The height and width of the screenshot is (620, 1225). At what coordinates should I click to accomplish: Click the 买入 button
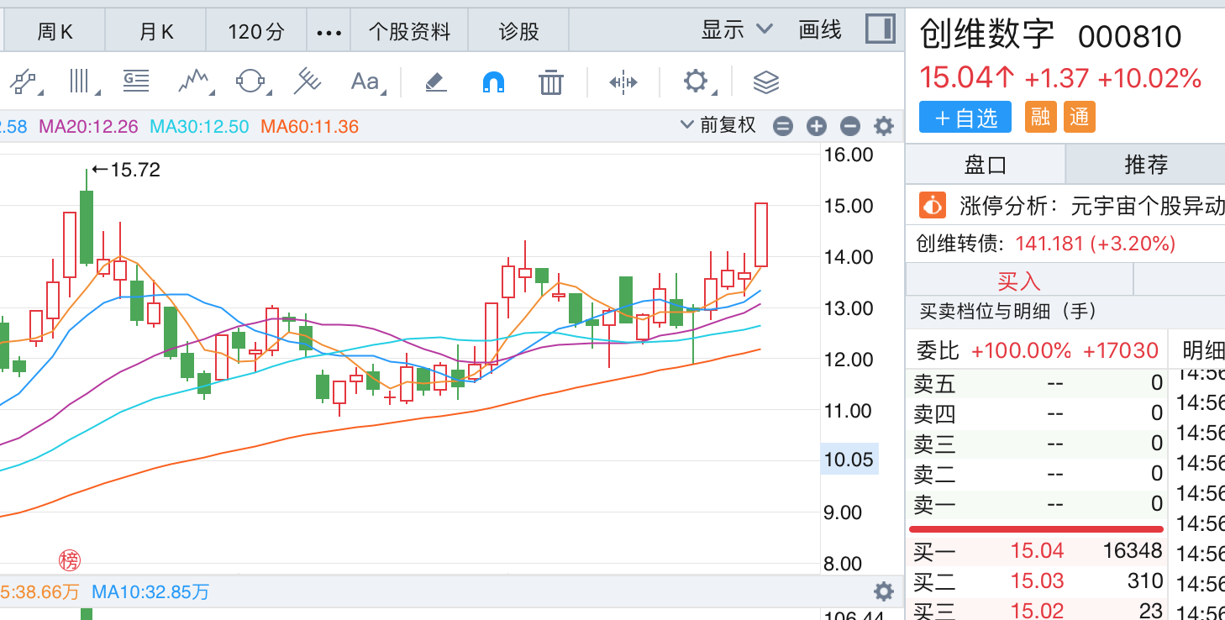1018,280
